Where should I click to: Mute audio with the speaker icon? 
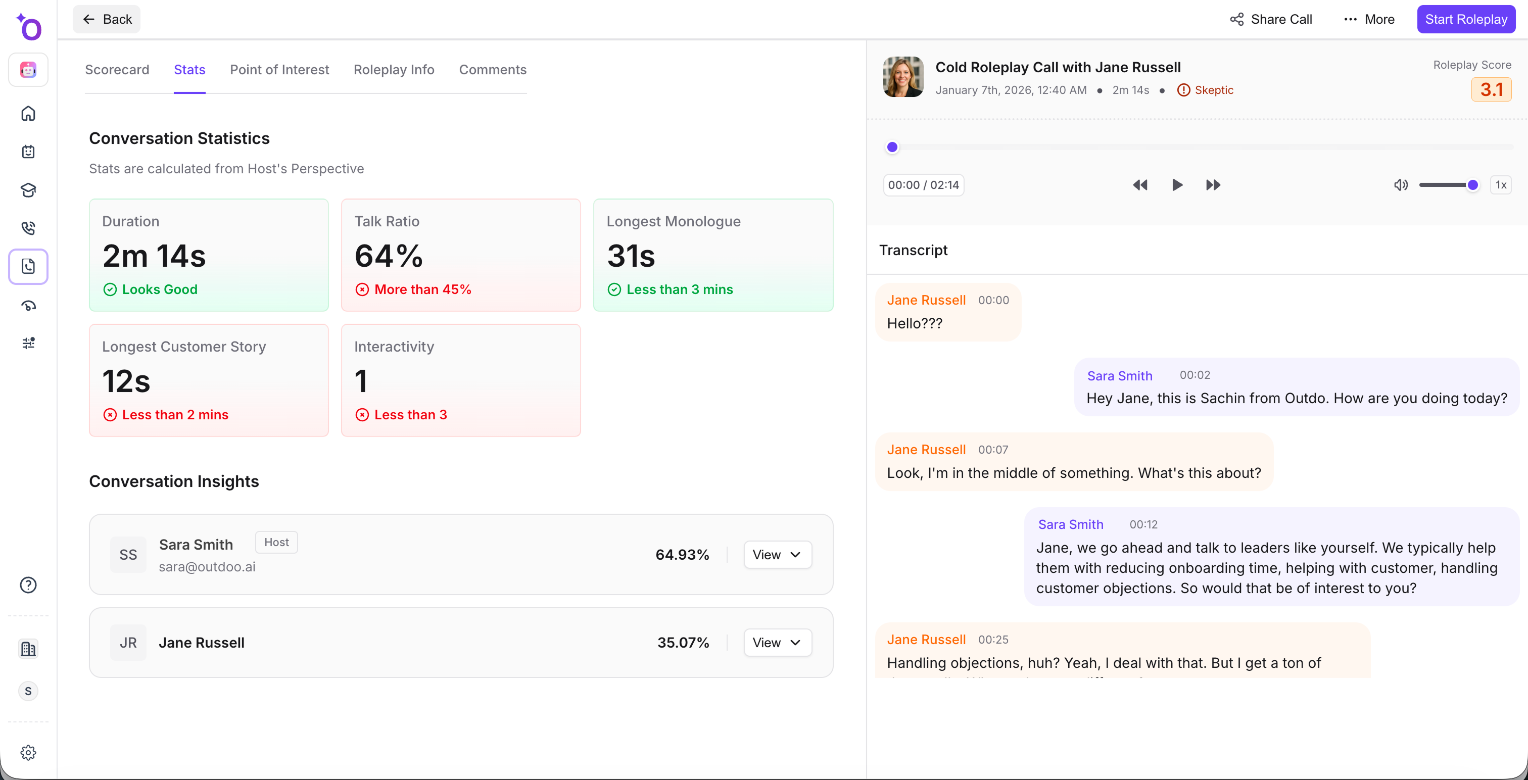pyautogui.click(x=1401, y=185)
